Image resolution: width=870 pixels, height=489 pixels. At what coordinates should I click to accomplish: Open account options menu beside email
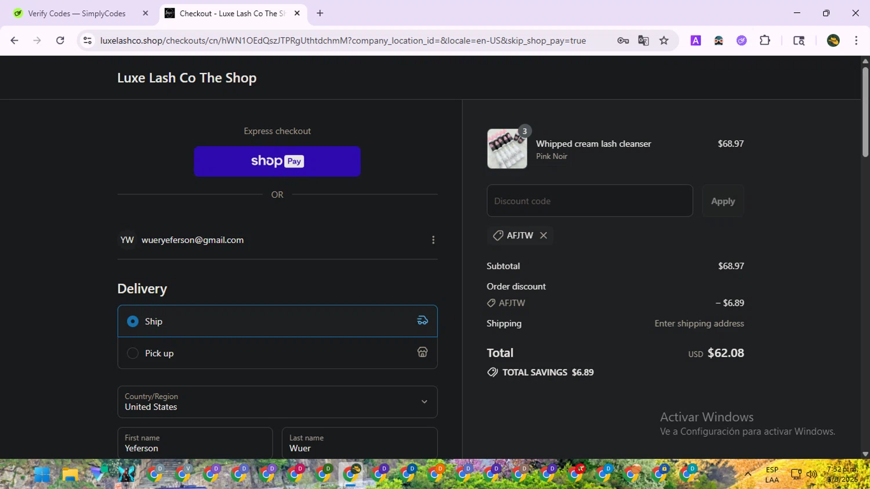click(x=433, y=240)
